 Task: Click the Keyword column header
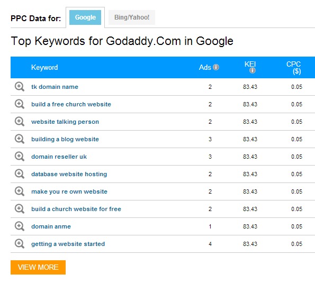[x=44, y=67]
